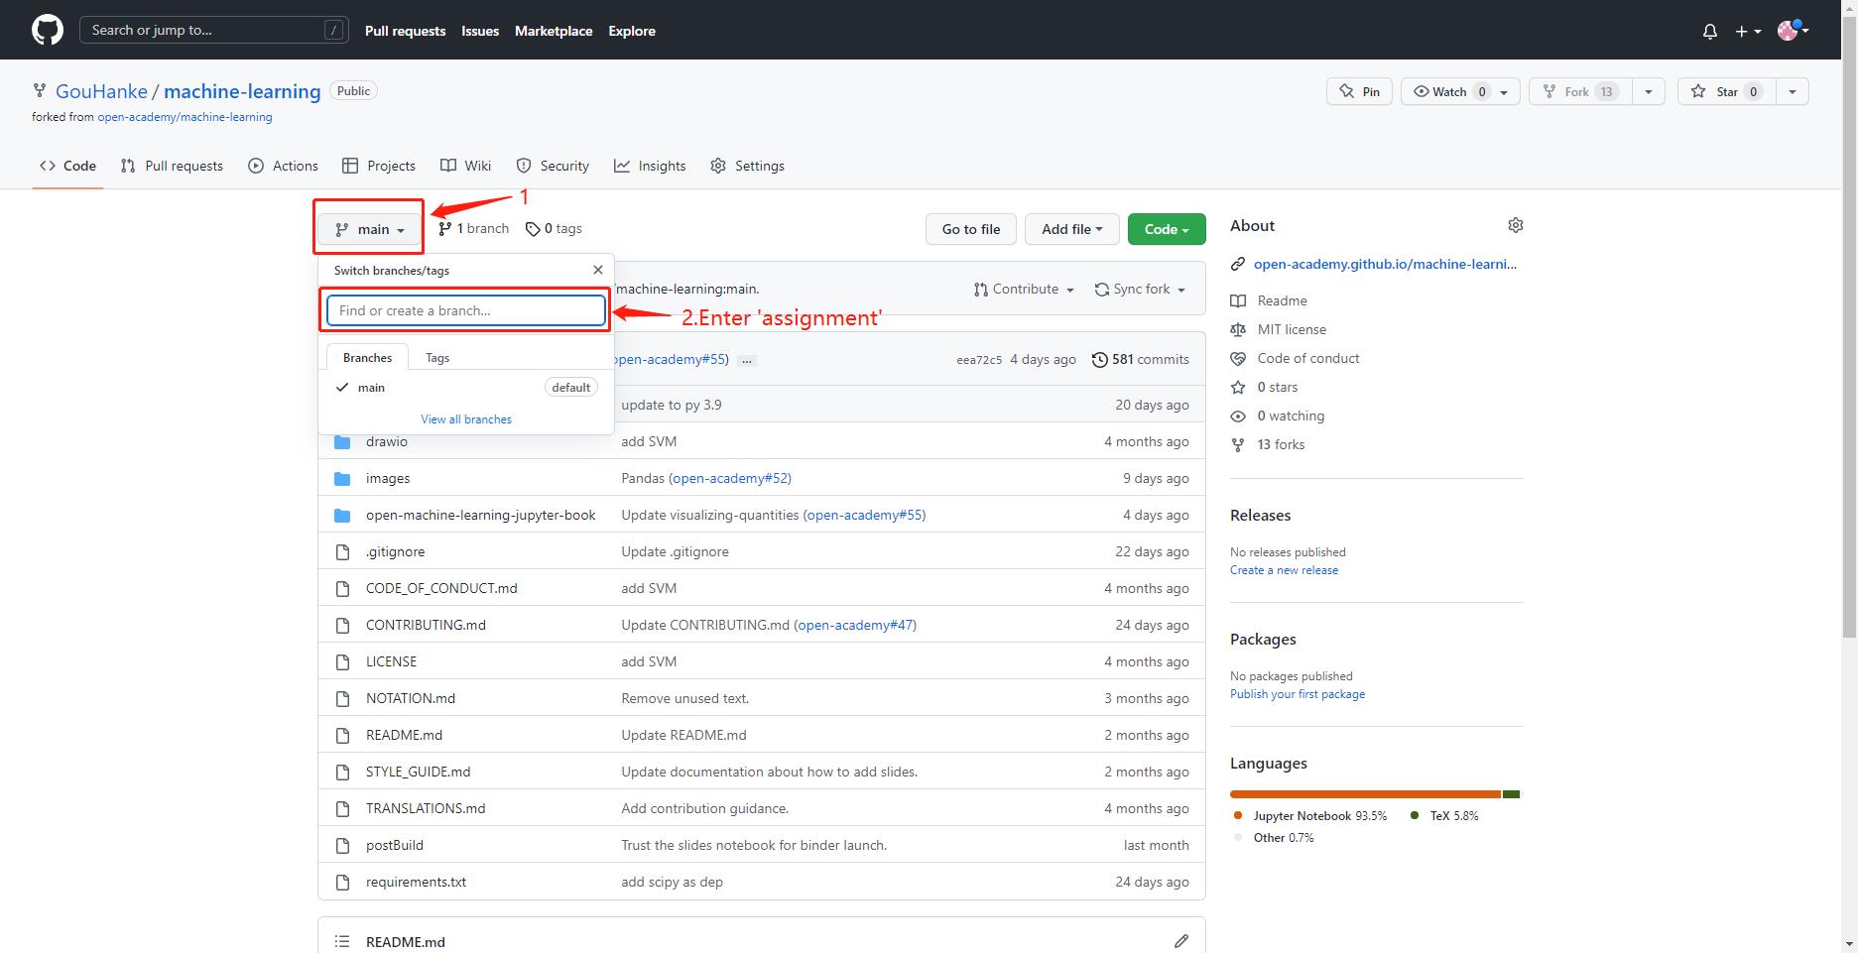Click Publish your first package

(x=1298, y=694)
